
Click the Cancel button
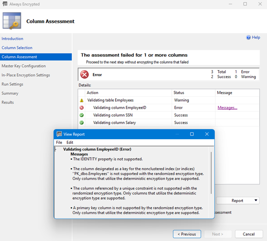coord(249,234)
